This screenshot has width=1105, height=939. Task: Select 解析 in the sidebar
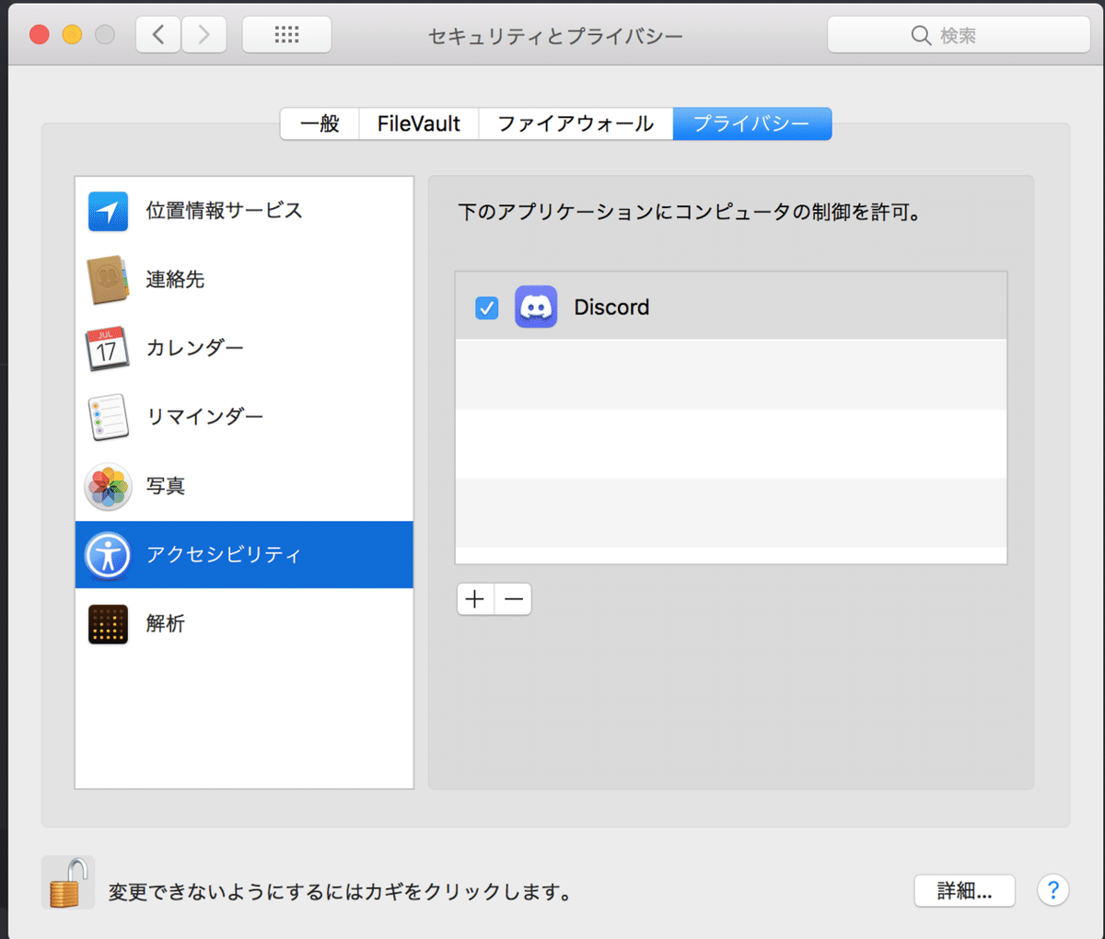(244, 623)
